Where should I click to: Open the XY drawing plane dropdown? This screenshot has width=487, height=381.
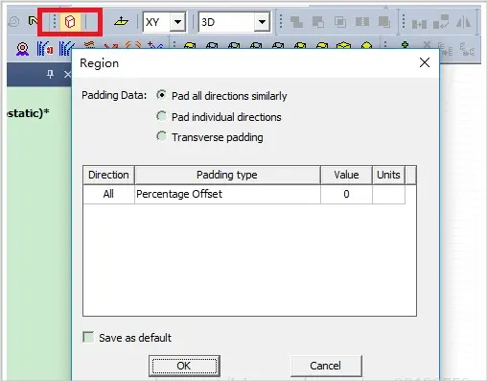177,22
